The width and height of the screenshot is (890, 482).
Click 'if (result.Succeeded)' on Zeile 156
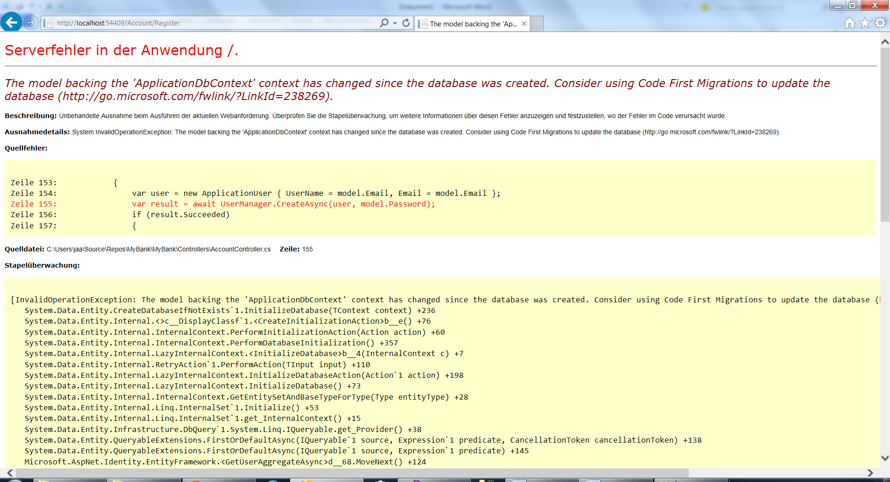181,214
